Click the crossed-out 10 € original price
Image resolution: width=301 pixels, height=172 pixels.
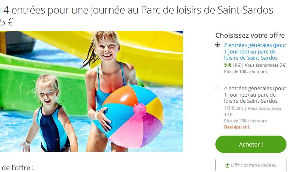[236, 65]
